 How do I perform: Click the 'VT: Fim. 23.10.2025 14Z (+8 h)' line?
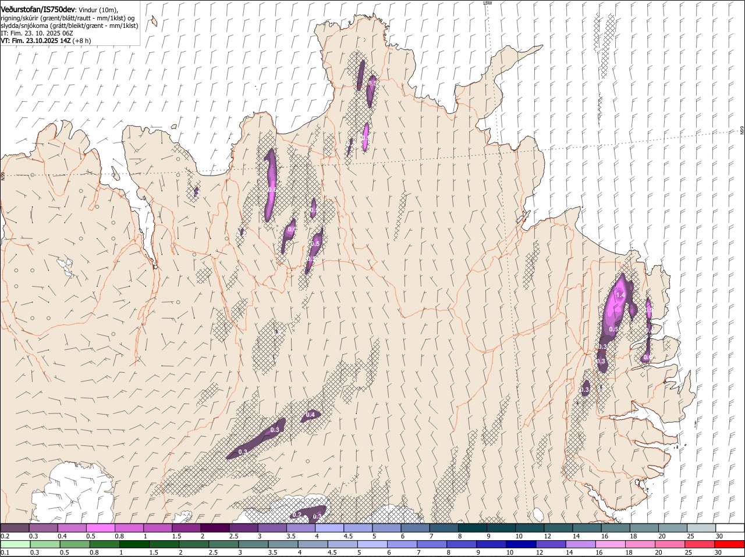(45, 41)
